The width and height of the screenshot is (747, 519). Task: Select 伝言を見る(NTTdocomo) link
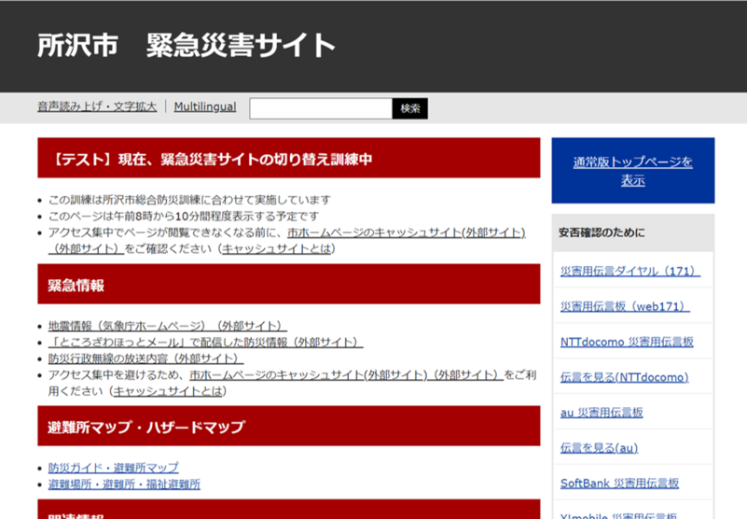624,377
